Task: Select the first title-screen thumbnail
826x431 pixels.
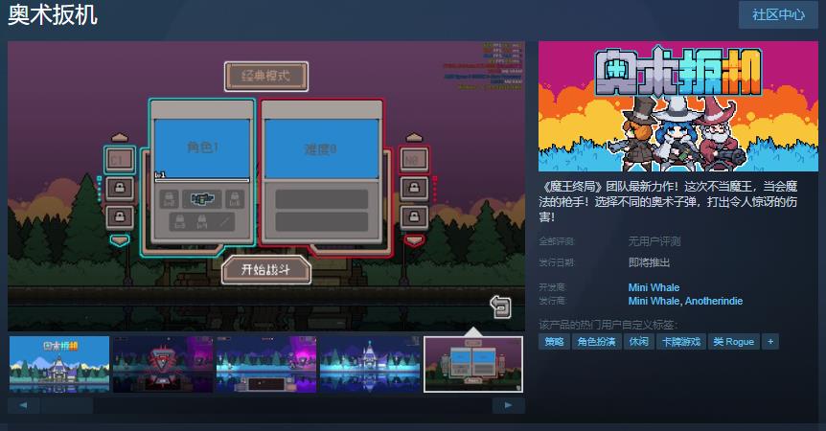Action: click(59, 365)
